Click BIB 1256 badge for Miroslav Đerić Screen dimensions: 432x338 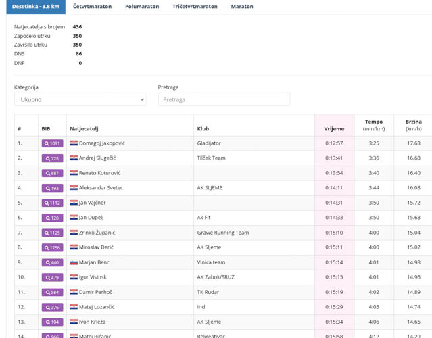[x=52, y=247]
